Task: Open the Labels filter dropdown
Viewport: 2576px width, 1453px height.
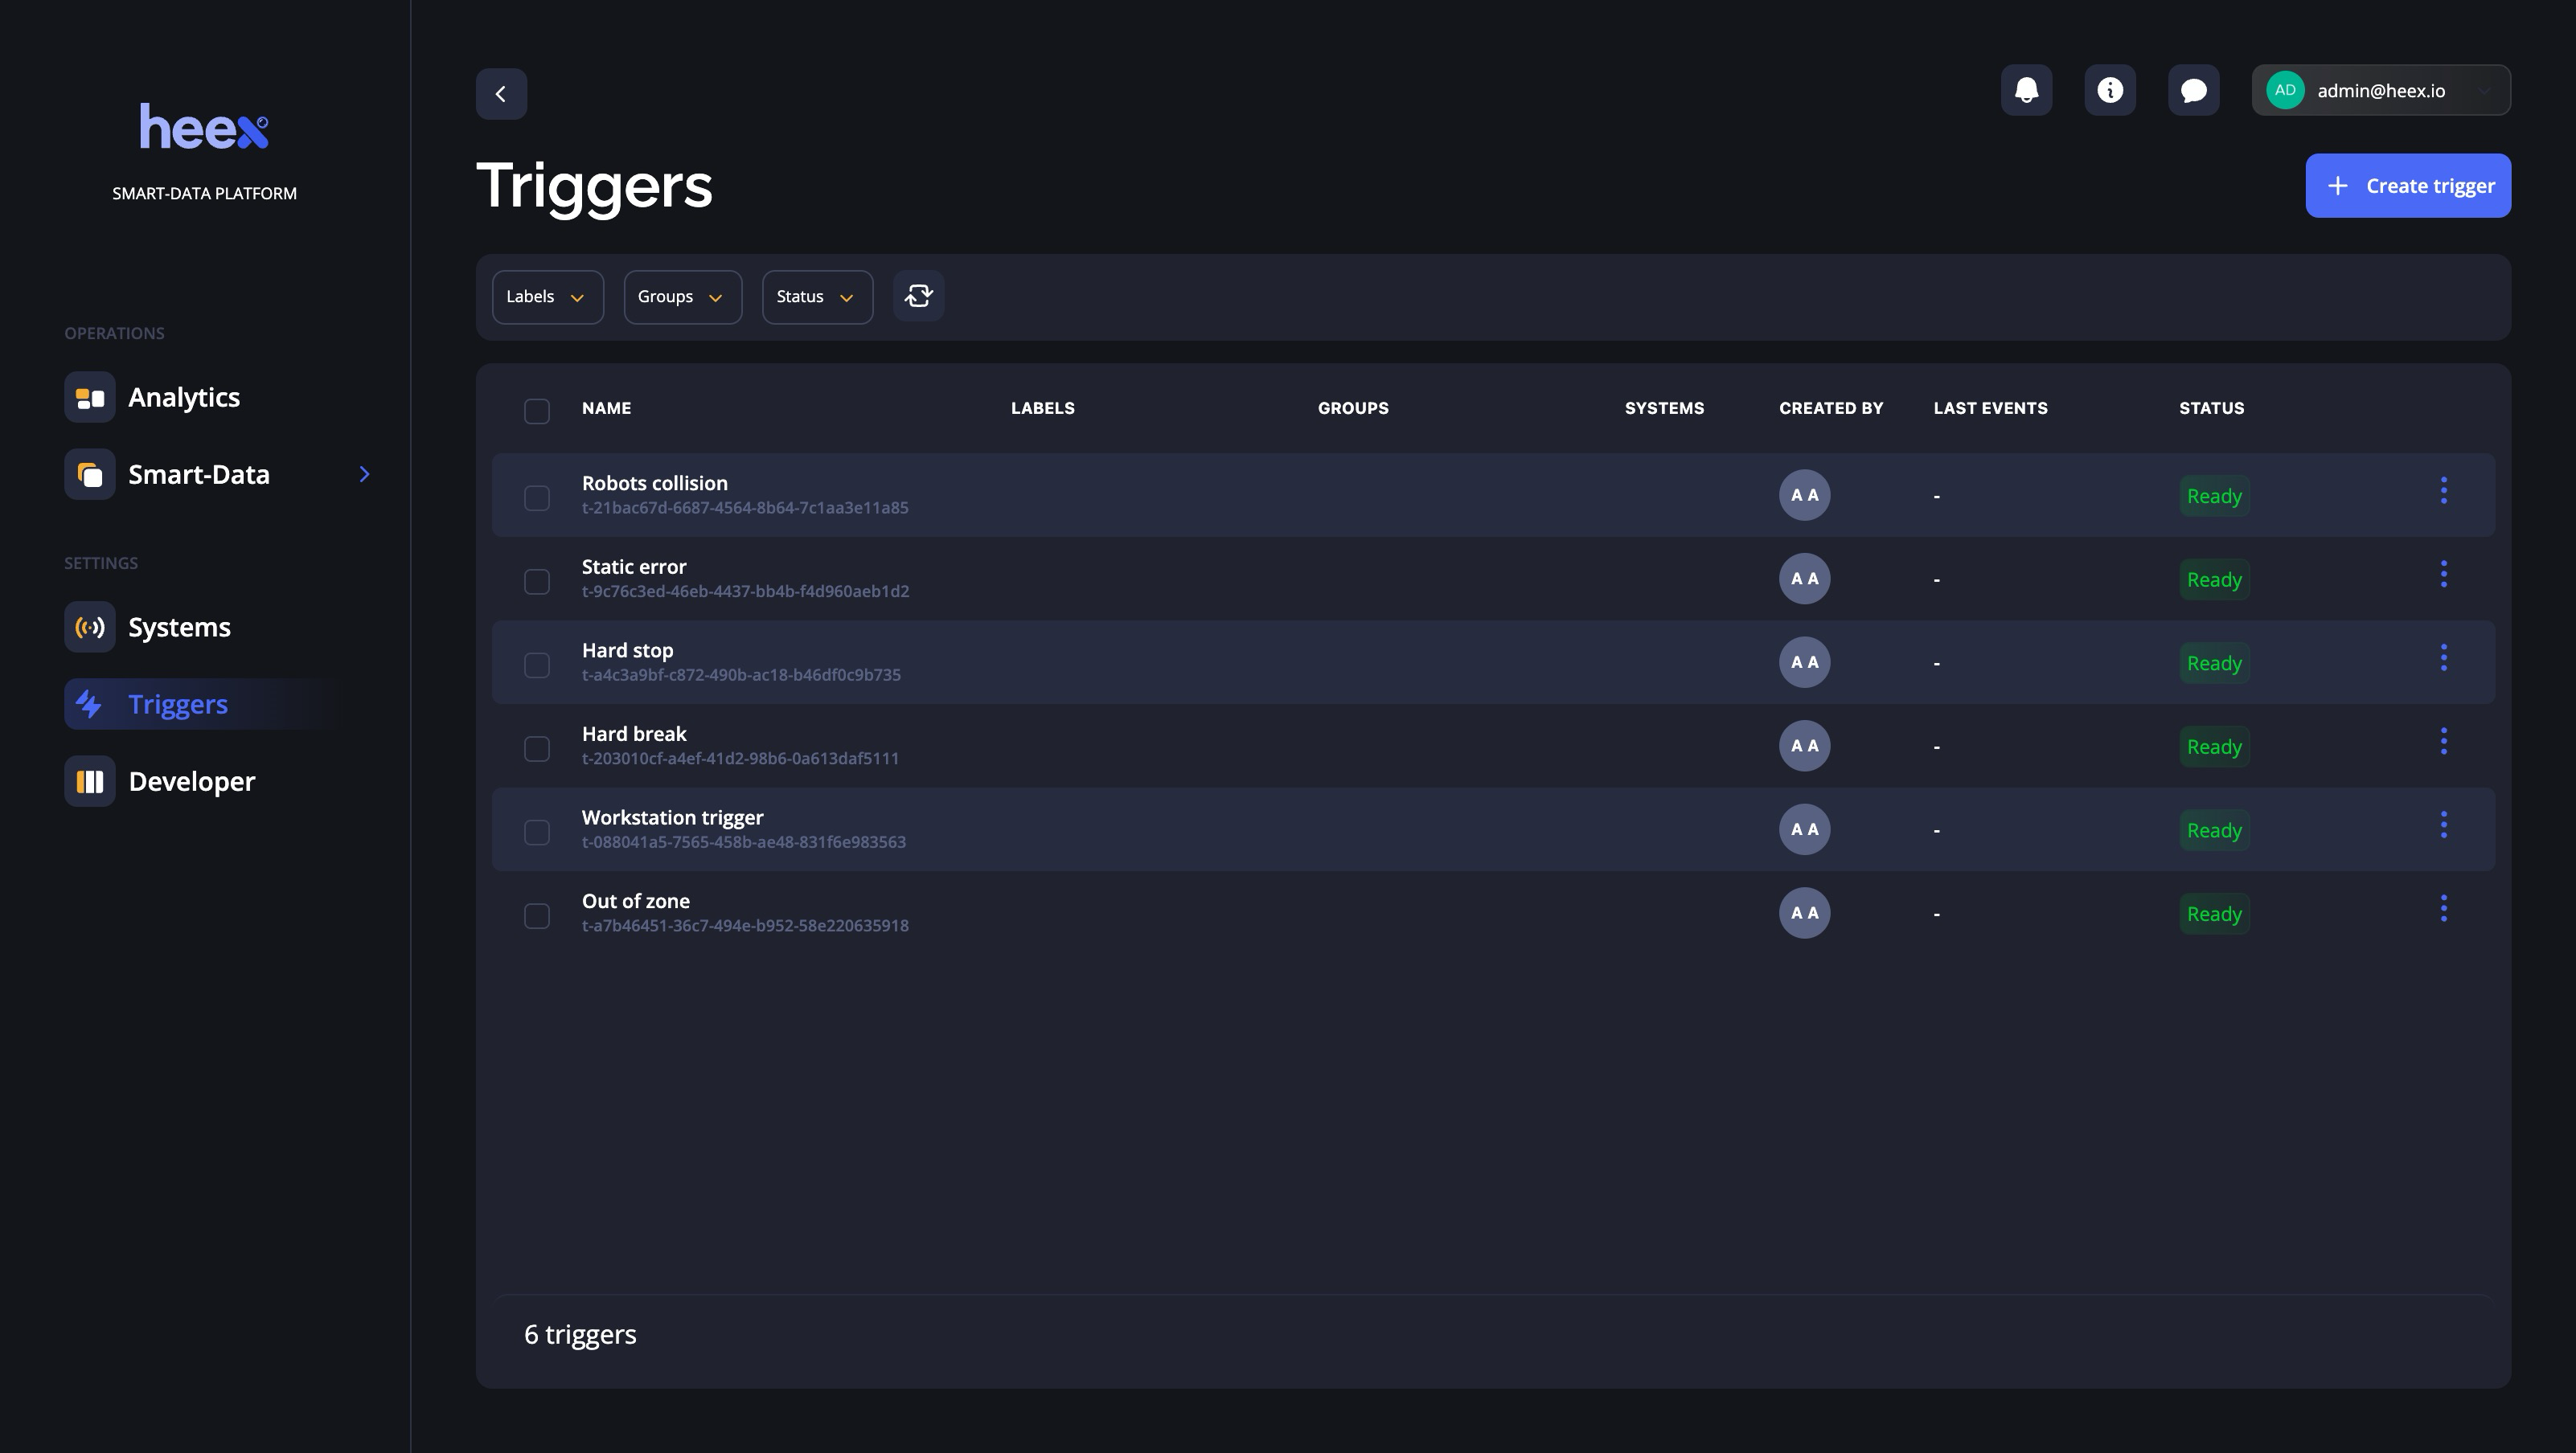Action: click(547, 297)
